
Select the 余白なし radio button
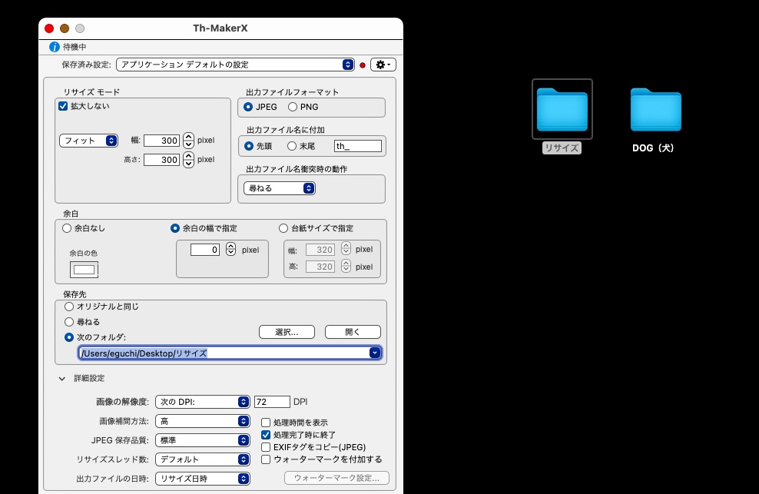(68, 228)
